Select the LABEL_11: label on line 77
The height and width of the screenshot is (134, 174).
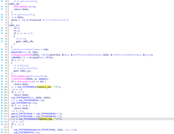pyautogui.click(x=14, y=25)
